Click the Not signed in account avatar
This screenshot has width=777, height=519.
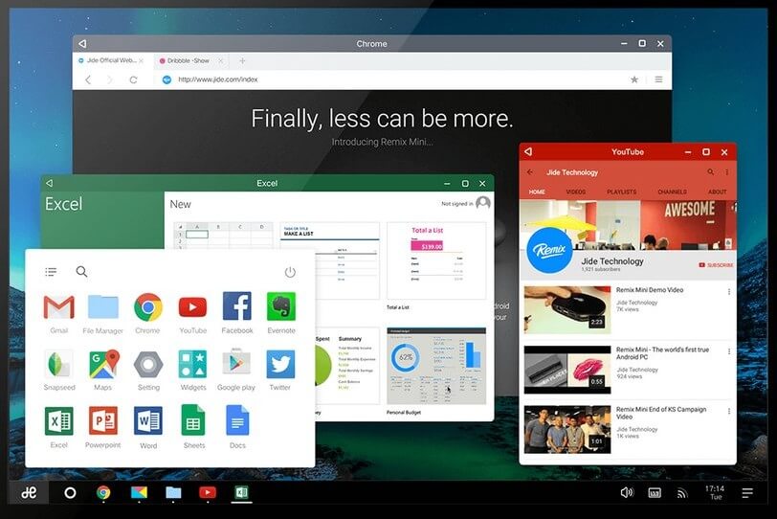pyautogui.click(x=483, y=203)
